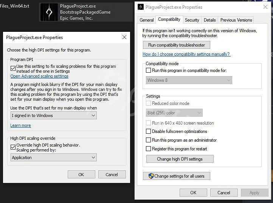This screenshot has height=203, width=273.
Task: Click the icon in the Properties title bar
Action: (141, 7)
